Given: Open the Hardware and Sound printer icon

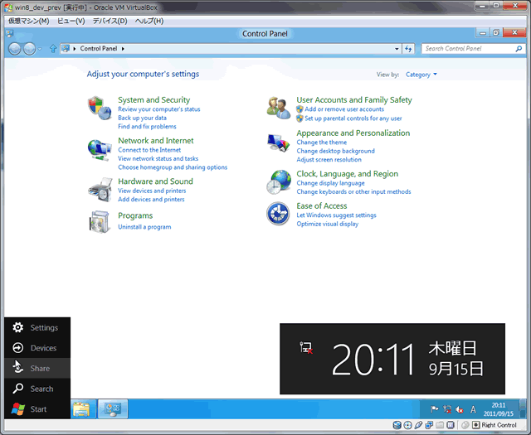Looking at the screenshot, I should 100,190.
